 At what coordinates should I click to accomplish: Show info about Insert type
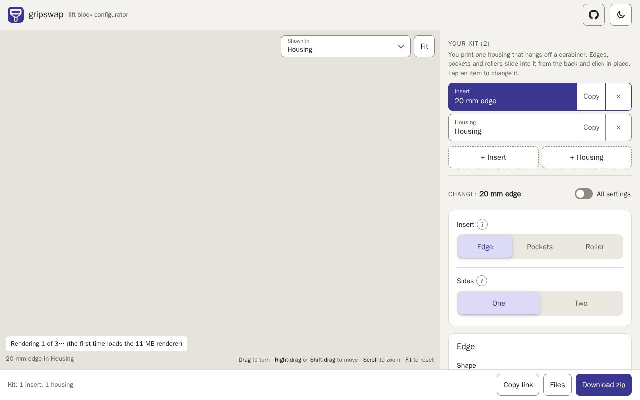point(482,225)
